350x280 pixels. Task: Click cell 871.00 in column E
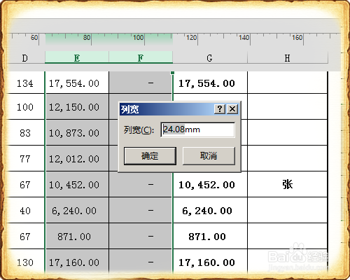(77, 237)
